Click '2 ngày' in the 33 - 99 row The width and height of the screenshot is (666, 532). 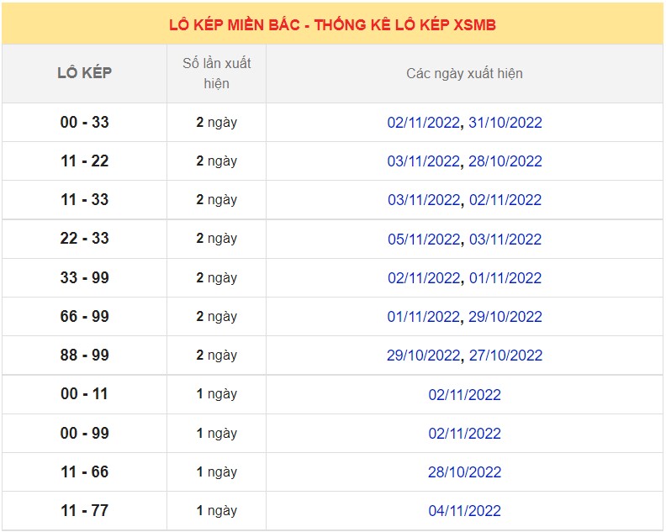217,278
